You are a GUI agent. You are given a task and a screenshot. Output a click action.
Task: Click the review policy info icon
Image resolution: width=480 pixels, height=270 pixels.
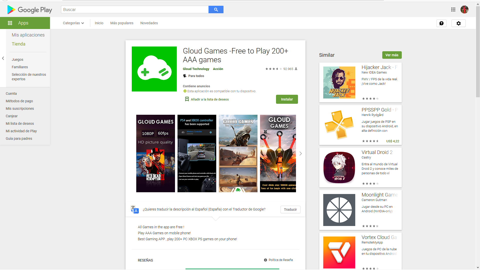tap(265, 260)
